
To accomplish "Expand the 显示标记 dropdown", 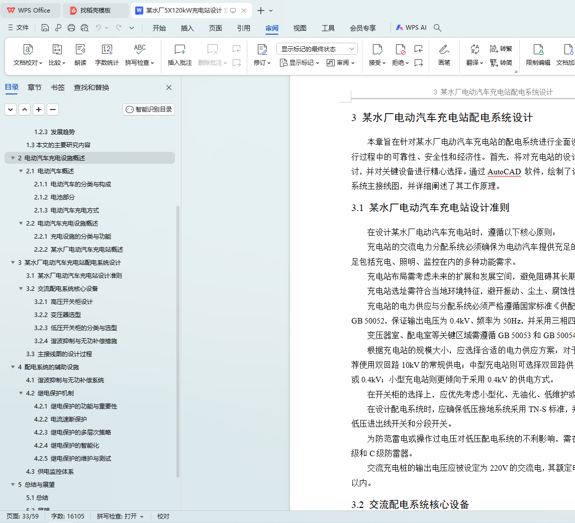I will [x=299, y=63].
